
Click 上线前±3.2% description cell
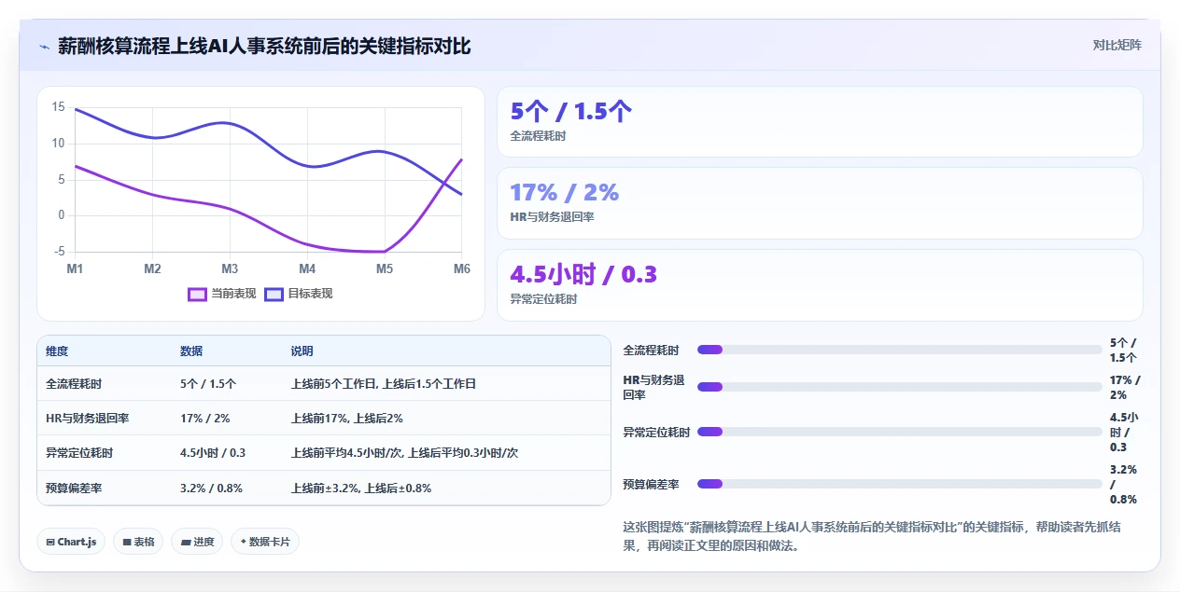(361, 489)
